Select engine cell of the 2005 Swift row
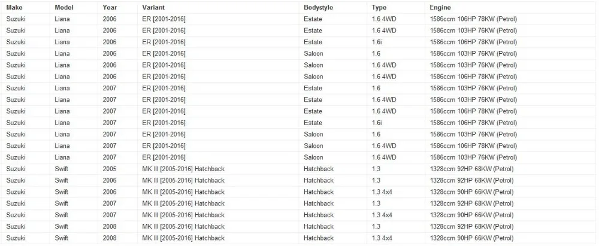Screen dimensions: 599x246 click(471, 169)
